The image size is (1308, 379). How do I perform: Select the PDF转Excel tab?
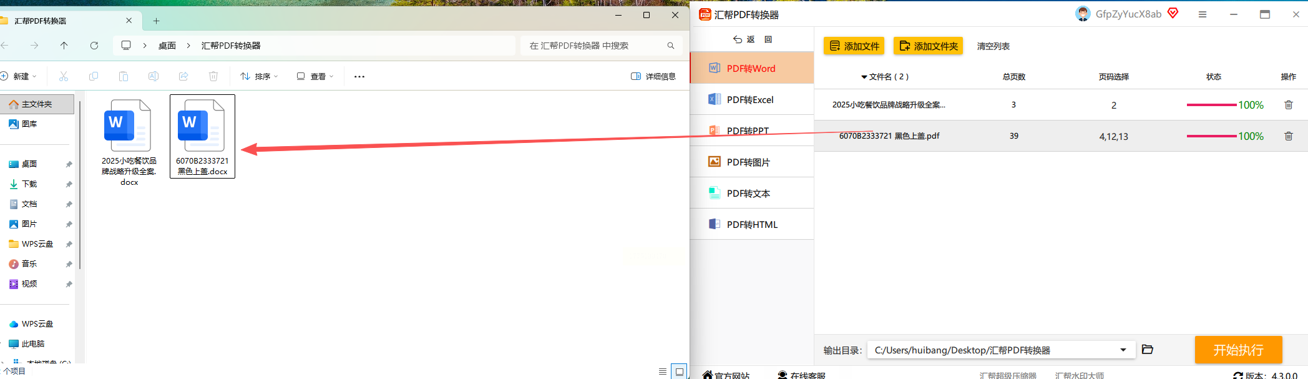(x=751, y=99)
